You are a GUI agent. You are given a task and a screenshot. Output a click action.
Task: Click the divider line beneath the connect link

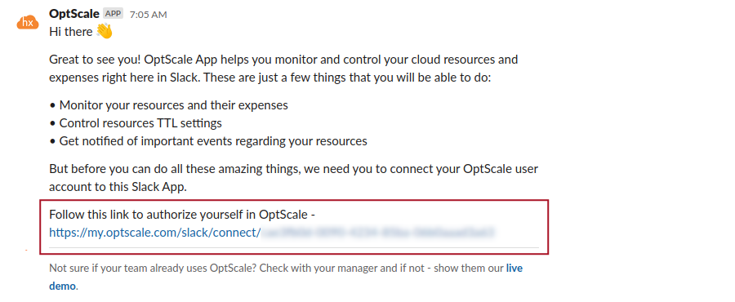click(x=294, y=247)
